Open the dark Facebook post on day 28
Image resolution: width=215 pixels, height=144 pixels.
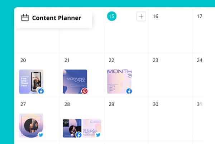[72, 127]
